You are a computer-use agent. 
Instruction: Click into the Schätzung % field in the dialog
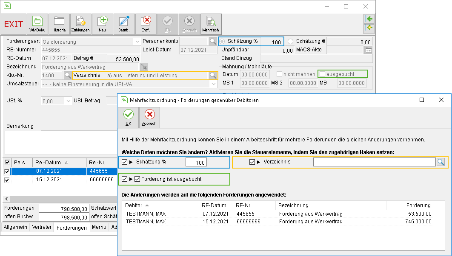(x=196, y=162)
